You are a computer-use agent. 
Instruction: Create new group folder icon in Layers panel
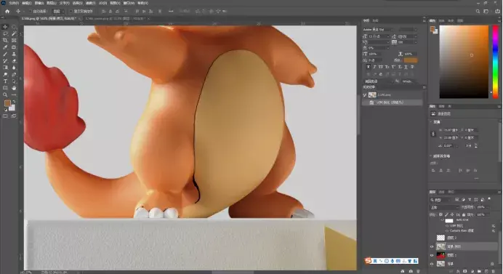point(479,271)
